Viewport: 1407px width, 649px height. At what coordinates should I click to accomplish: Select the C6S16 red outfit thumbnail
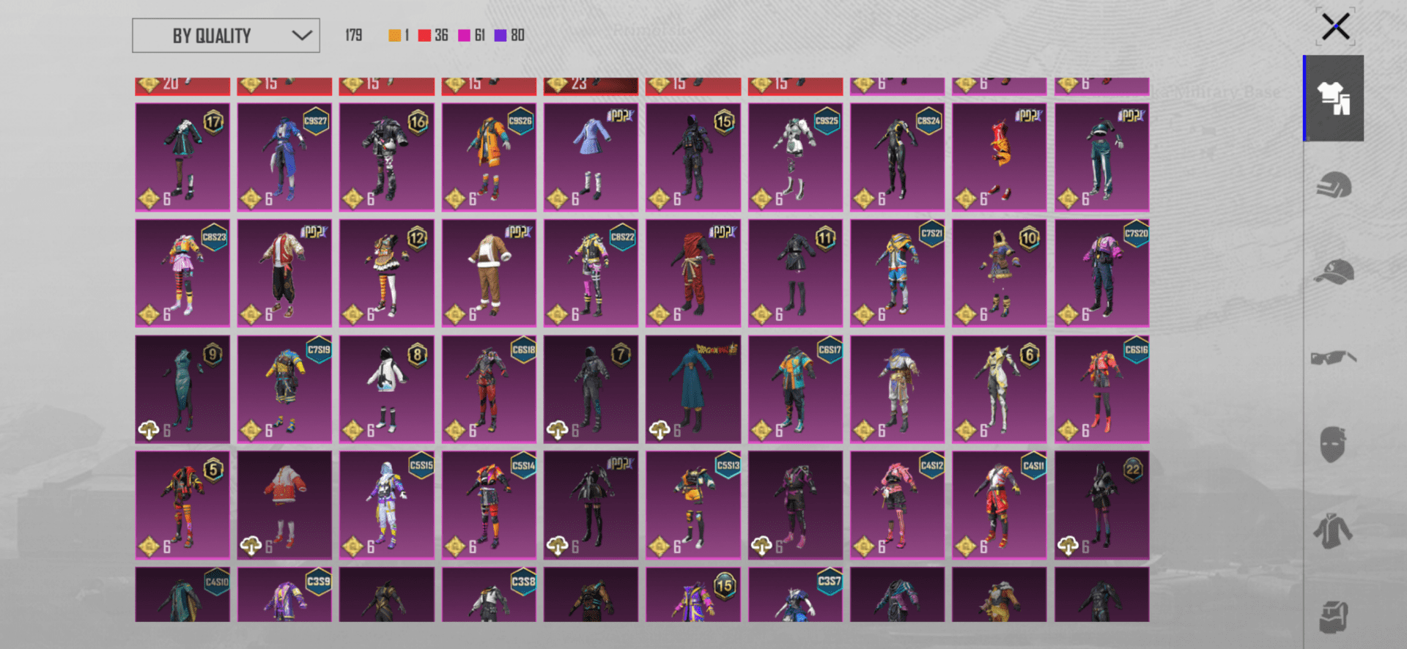tap(1101, 389)
